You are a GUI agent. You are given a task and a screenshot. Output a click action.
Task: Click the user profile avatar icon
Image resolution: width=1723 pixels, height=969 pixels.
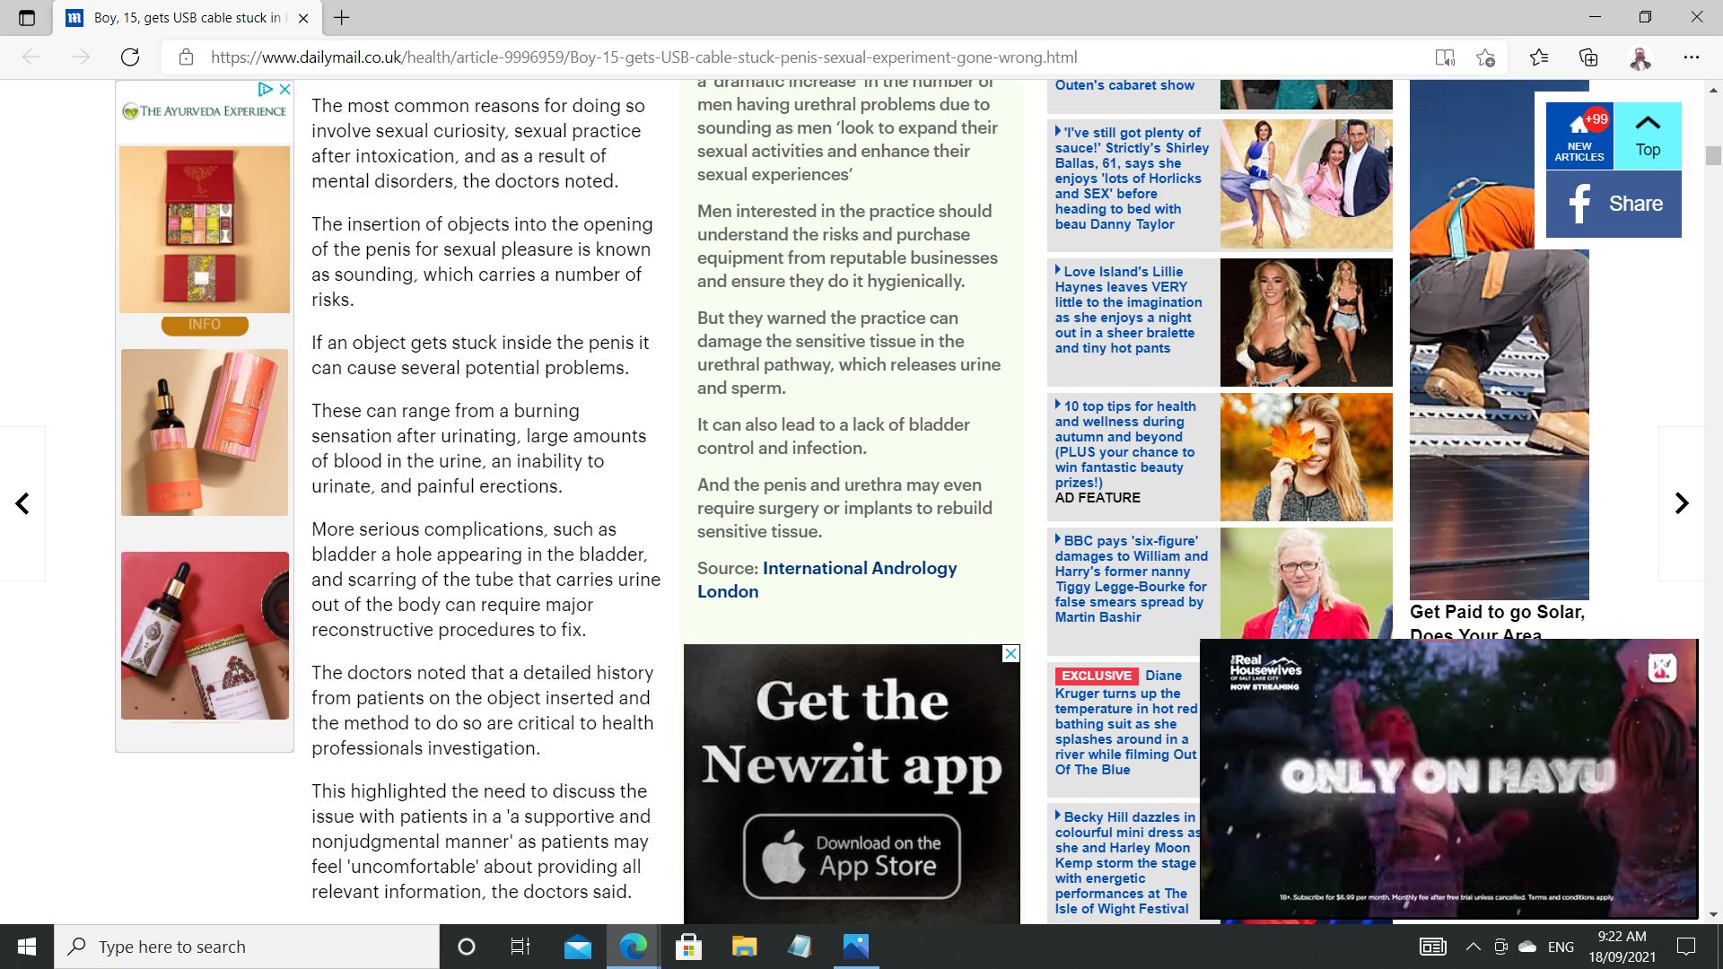[1640, 57]
